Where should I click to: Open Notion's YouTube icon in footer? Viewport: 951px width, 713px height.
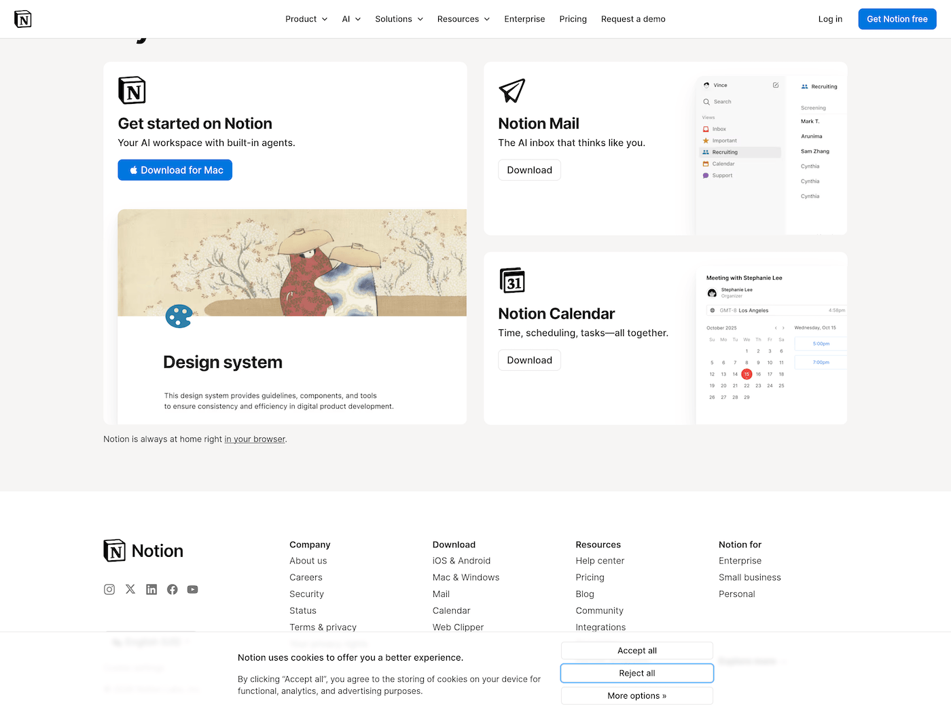coord(193,589)
